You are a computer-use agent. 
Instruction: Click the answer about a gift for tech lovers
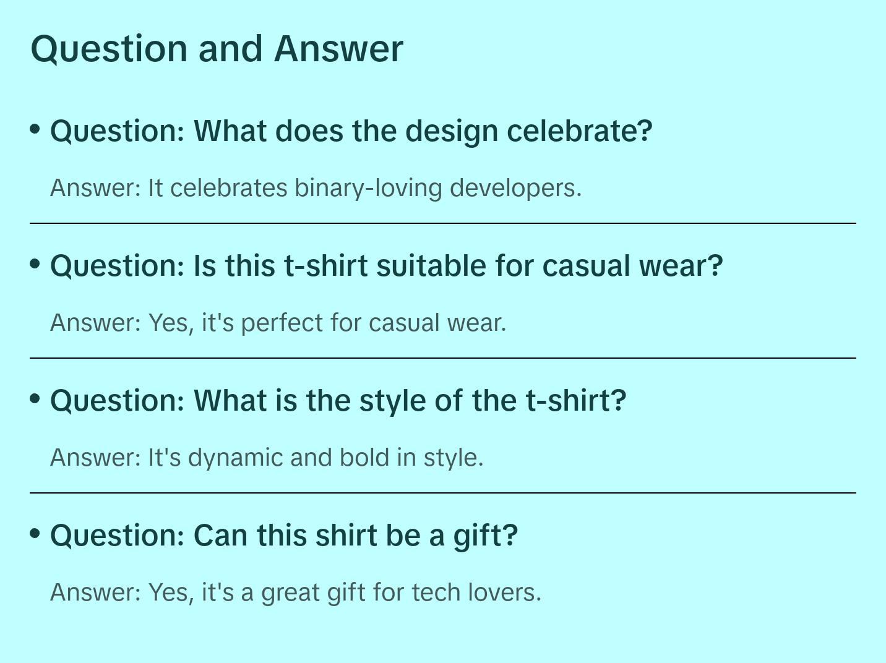[x=296, y=592]
